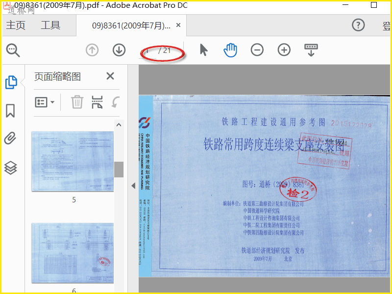This screenshot has height=294, width=392.
Task: Open the find text magnifier tool
Action: 13,50
